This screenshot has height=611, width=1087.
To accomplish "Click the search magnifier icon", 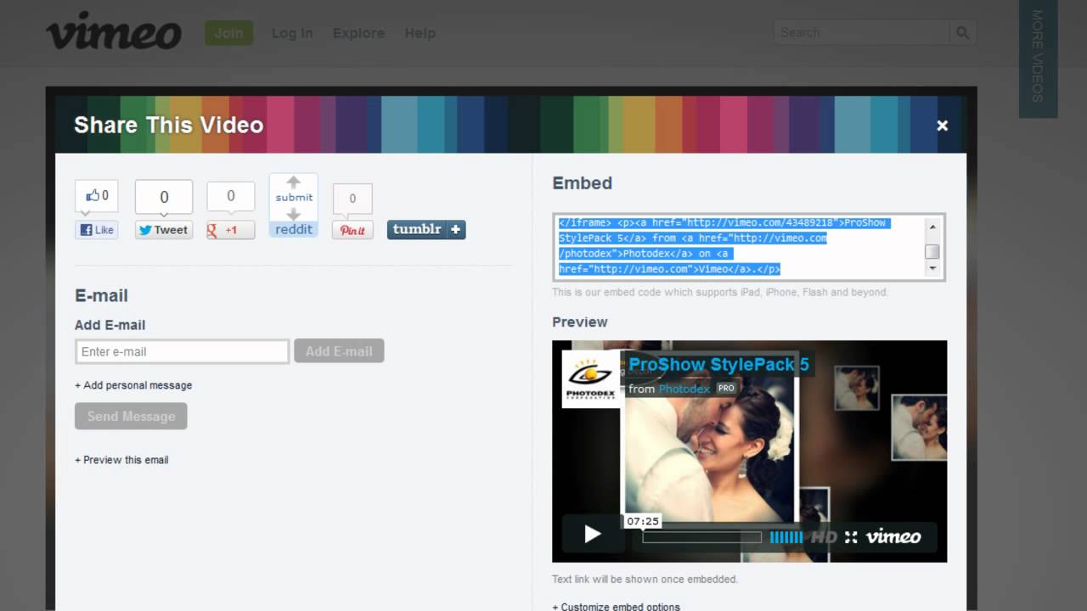I will click(x=962, y=32).
